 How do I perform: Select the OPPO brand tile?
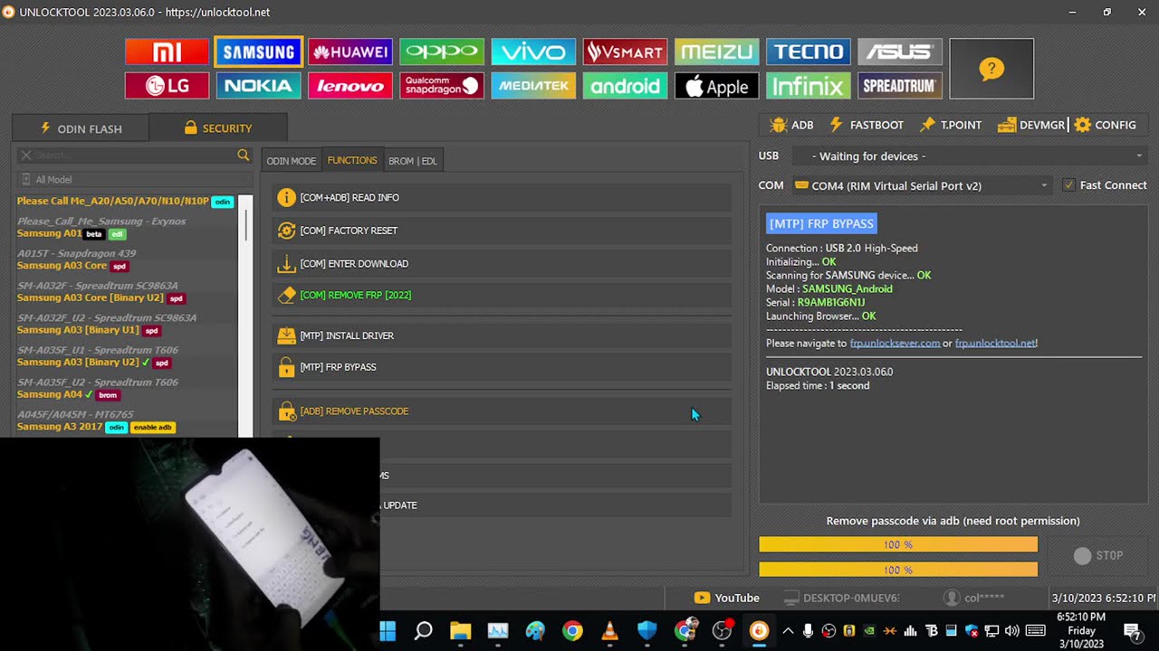pos(442,52)
